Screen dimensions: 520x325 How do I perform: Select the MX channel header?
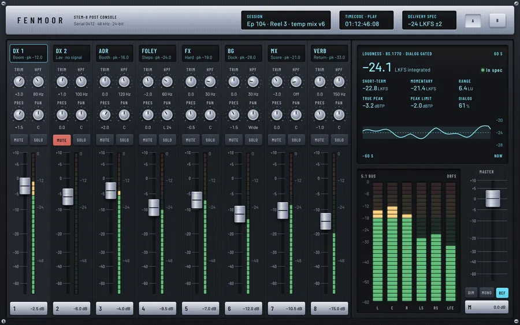[x=287, y=53]
